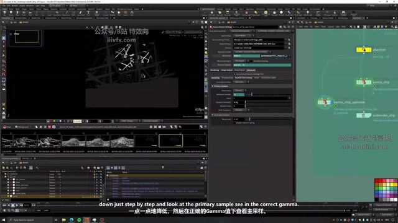Open the chooser beside the Camera path field
The image size is (398, 223).
(289, 48)
